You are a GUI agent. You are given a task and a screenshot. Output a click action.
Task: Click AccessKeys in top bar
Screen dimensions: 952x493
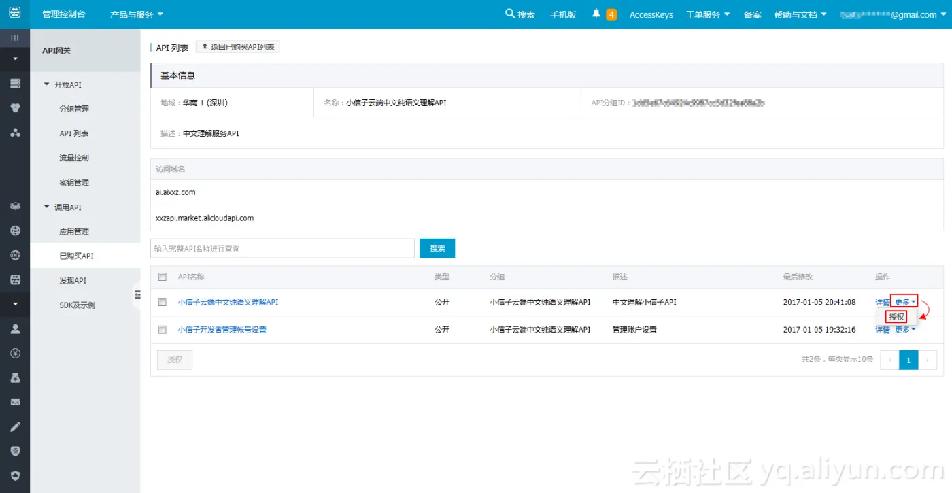tap(651, 14)
